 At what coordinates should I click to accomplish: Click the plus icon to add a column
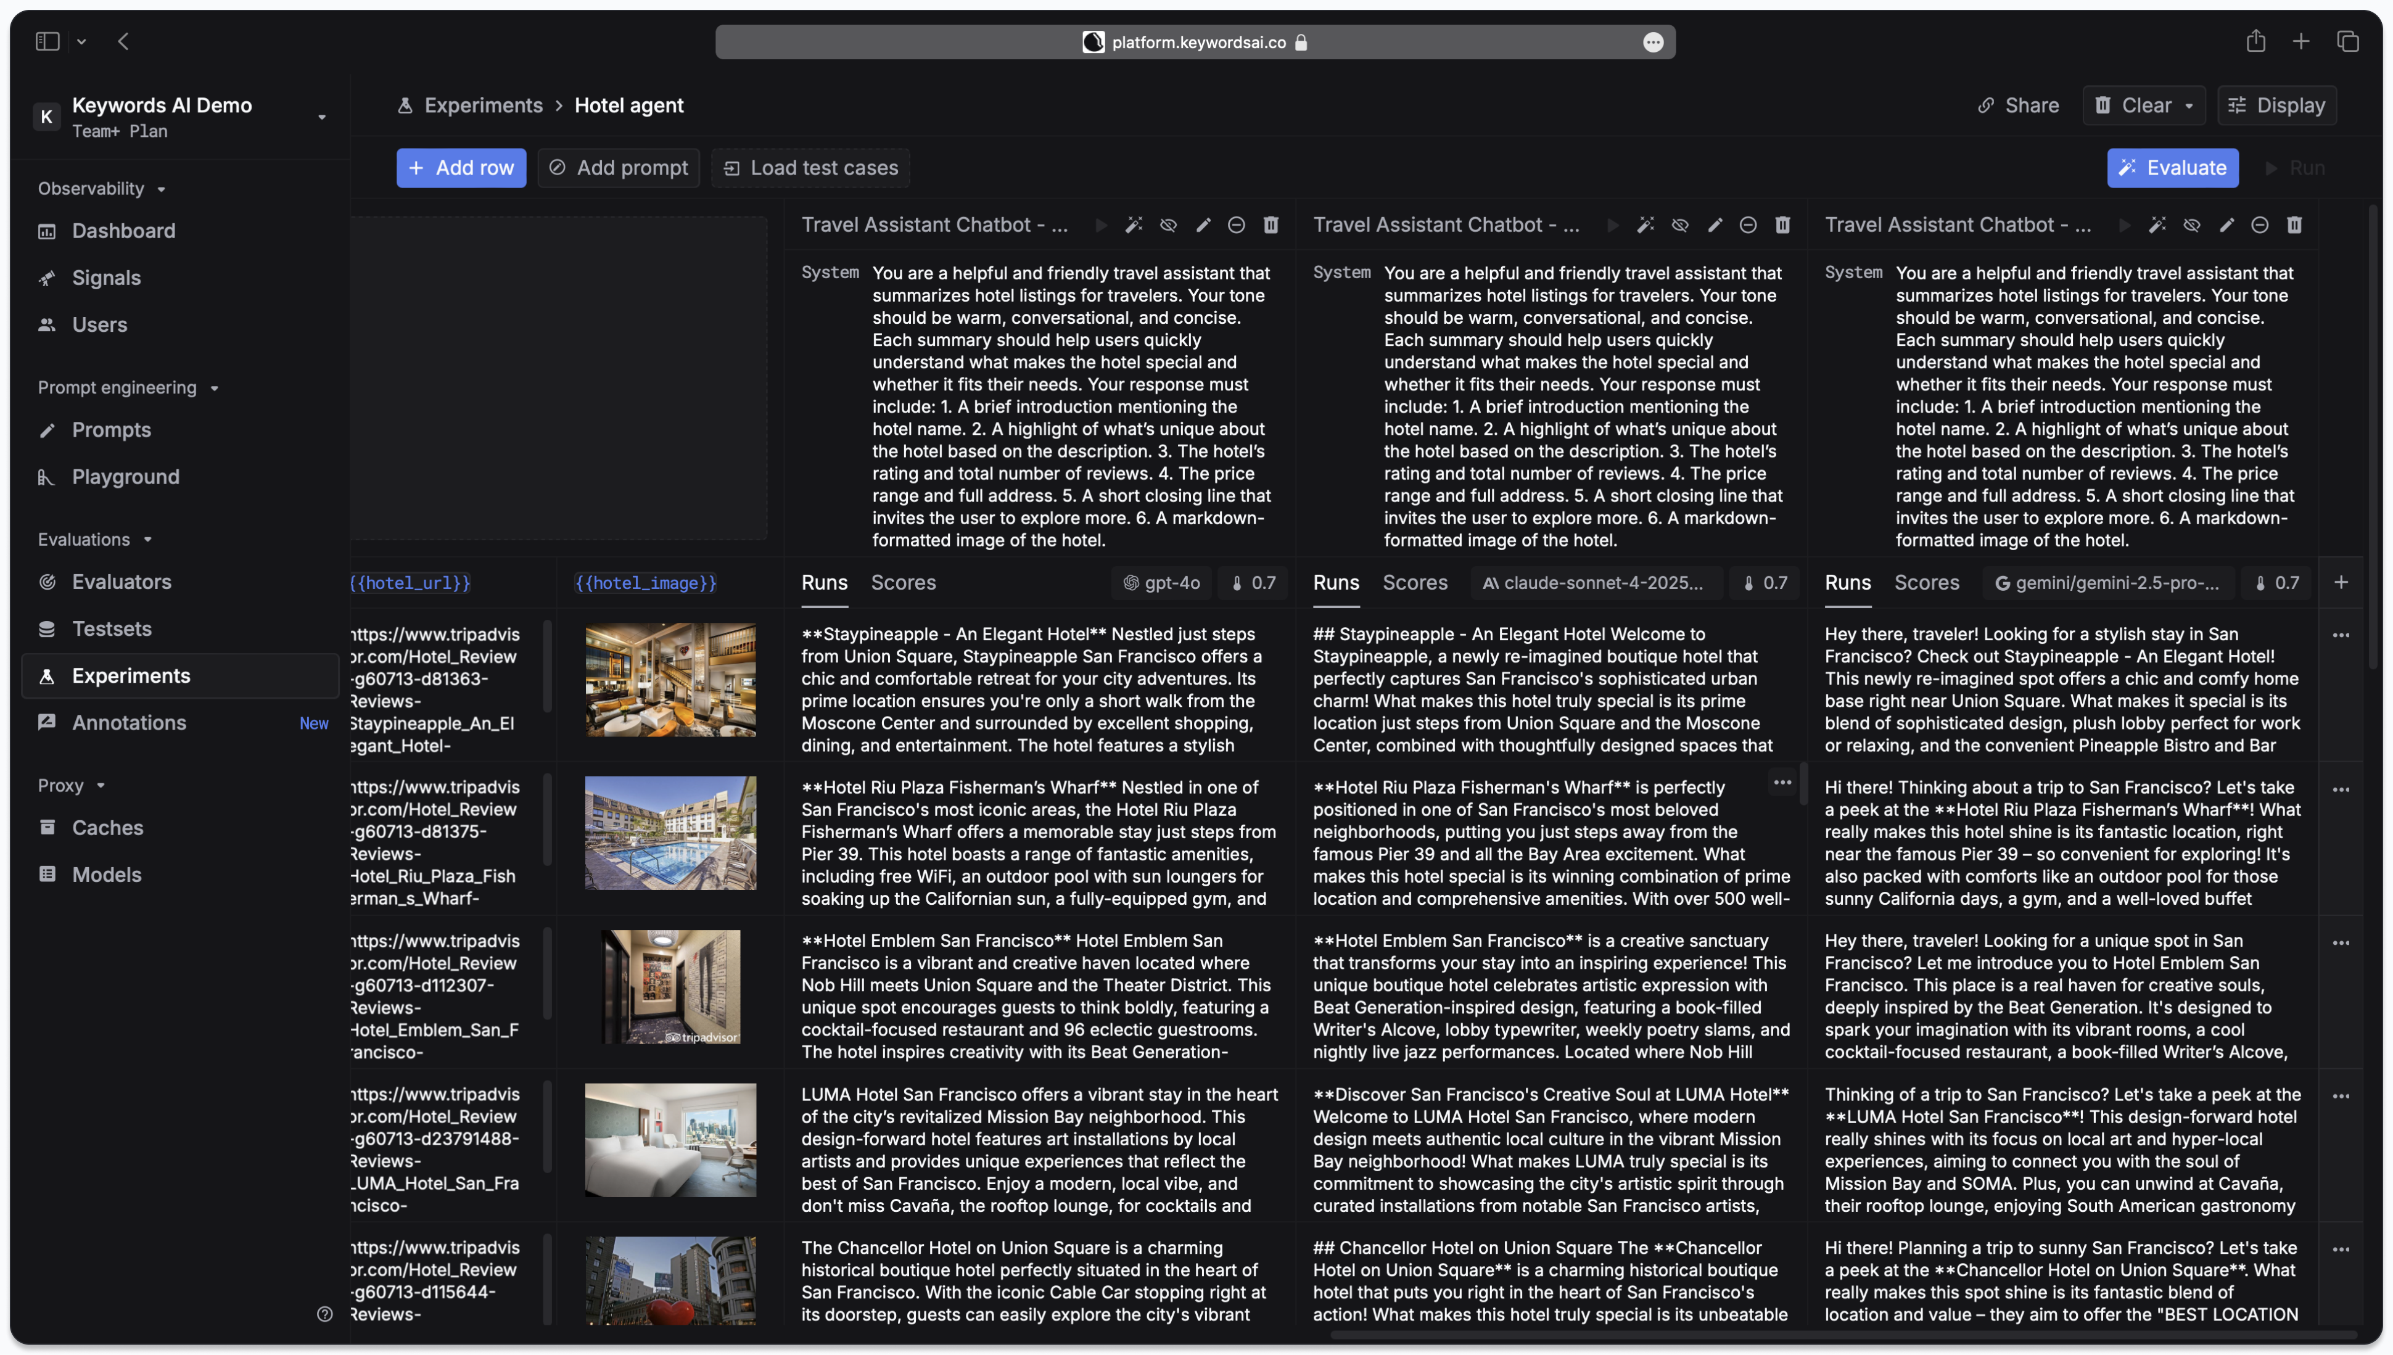click(2341, 583)
